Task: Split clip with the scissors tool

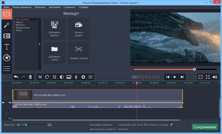Action: coord(40,77)
